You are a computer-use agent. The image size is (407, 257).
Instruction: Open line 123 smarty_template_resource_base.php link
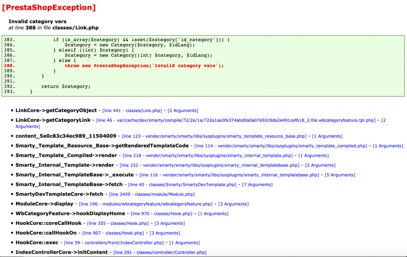click(214, 136)
